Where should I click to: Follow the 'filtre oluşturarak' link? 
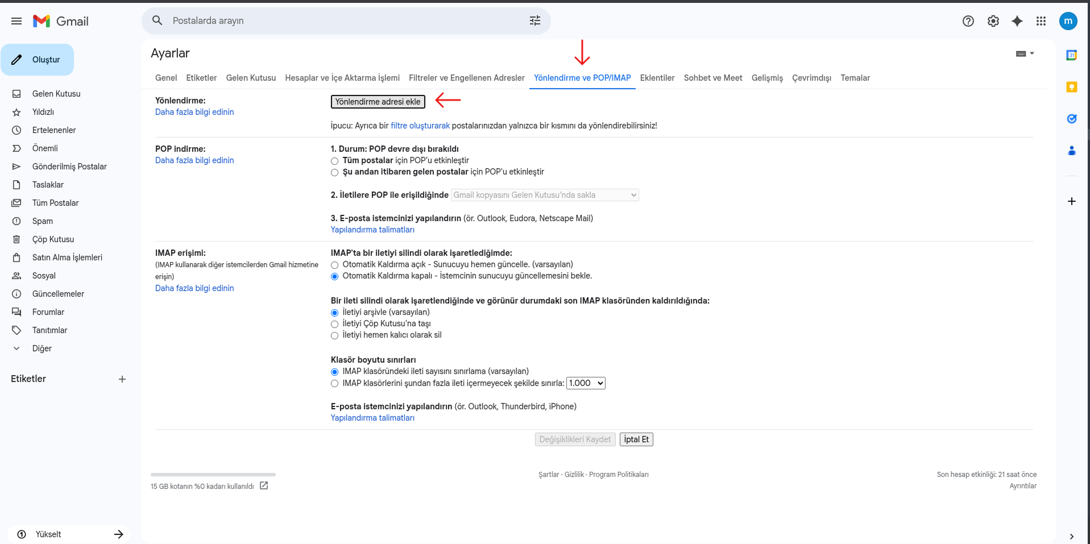[x=420, y=126]
